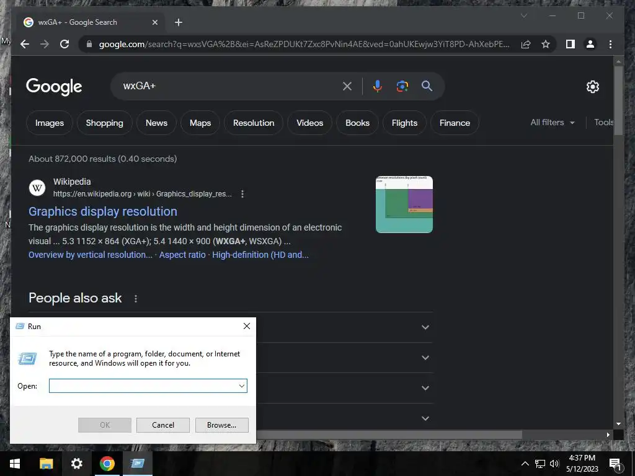Viewport: 635px width, 476px height.
Task: Click the Wikipedia favicon in results
Action: click(x=37, y=188)
